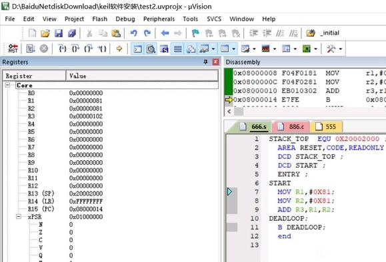Collapse the xPSR register node
Viewport: 386px width, 262px height.
[x=19, y=217]
